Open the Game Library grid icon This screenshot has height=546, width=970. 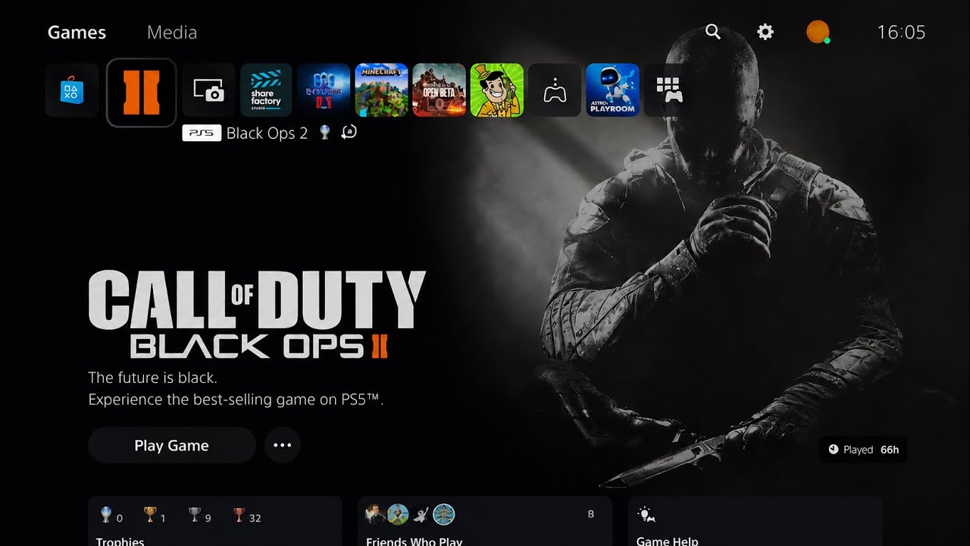click(669, 90)
